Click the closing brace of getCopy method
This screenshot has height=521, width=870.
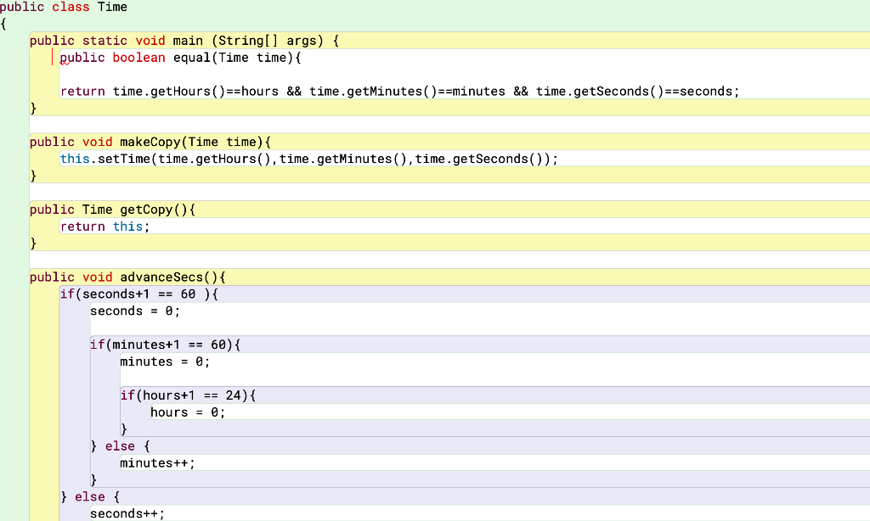(x=33, y=244)
